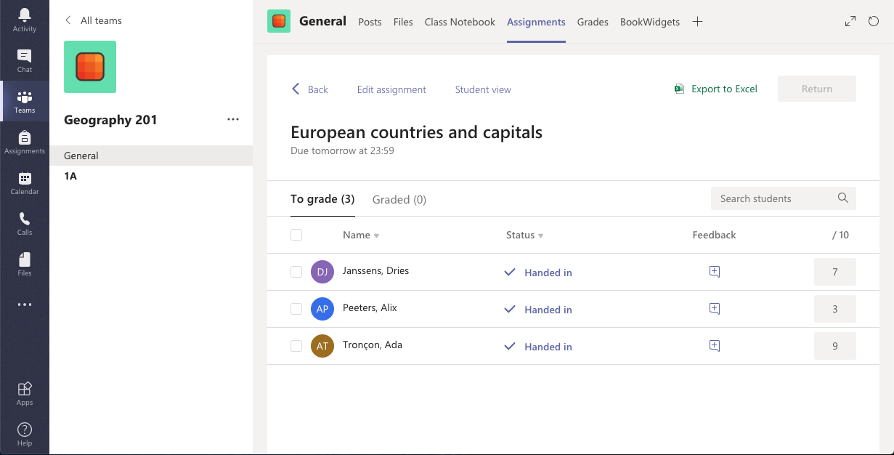Toggle the select-all students checkbox
The height and width of the screenshot is (455, 894).
pos(296,235)
